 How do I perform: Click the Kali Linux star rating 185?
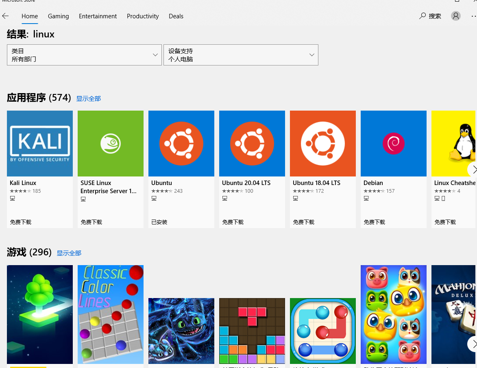(x=25, y=191)
